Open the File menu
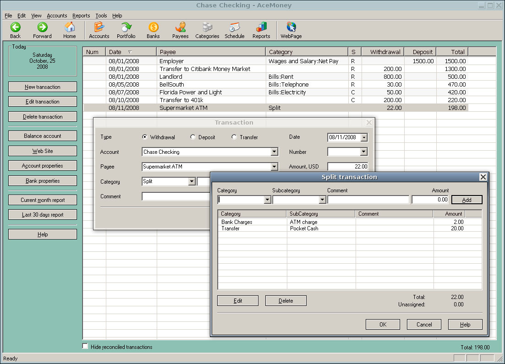Image resolution: width=505 pixels, height=364 pixels. tap(8, 16)
